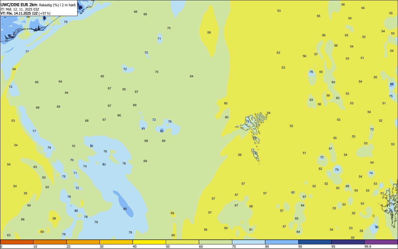
Task: Click the legend tick label "10"
Action: pyautogui.click(x=35, y=247)
